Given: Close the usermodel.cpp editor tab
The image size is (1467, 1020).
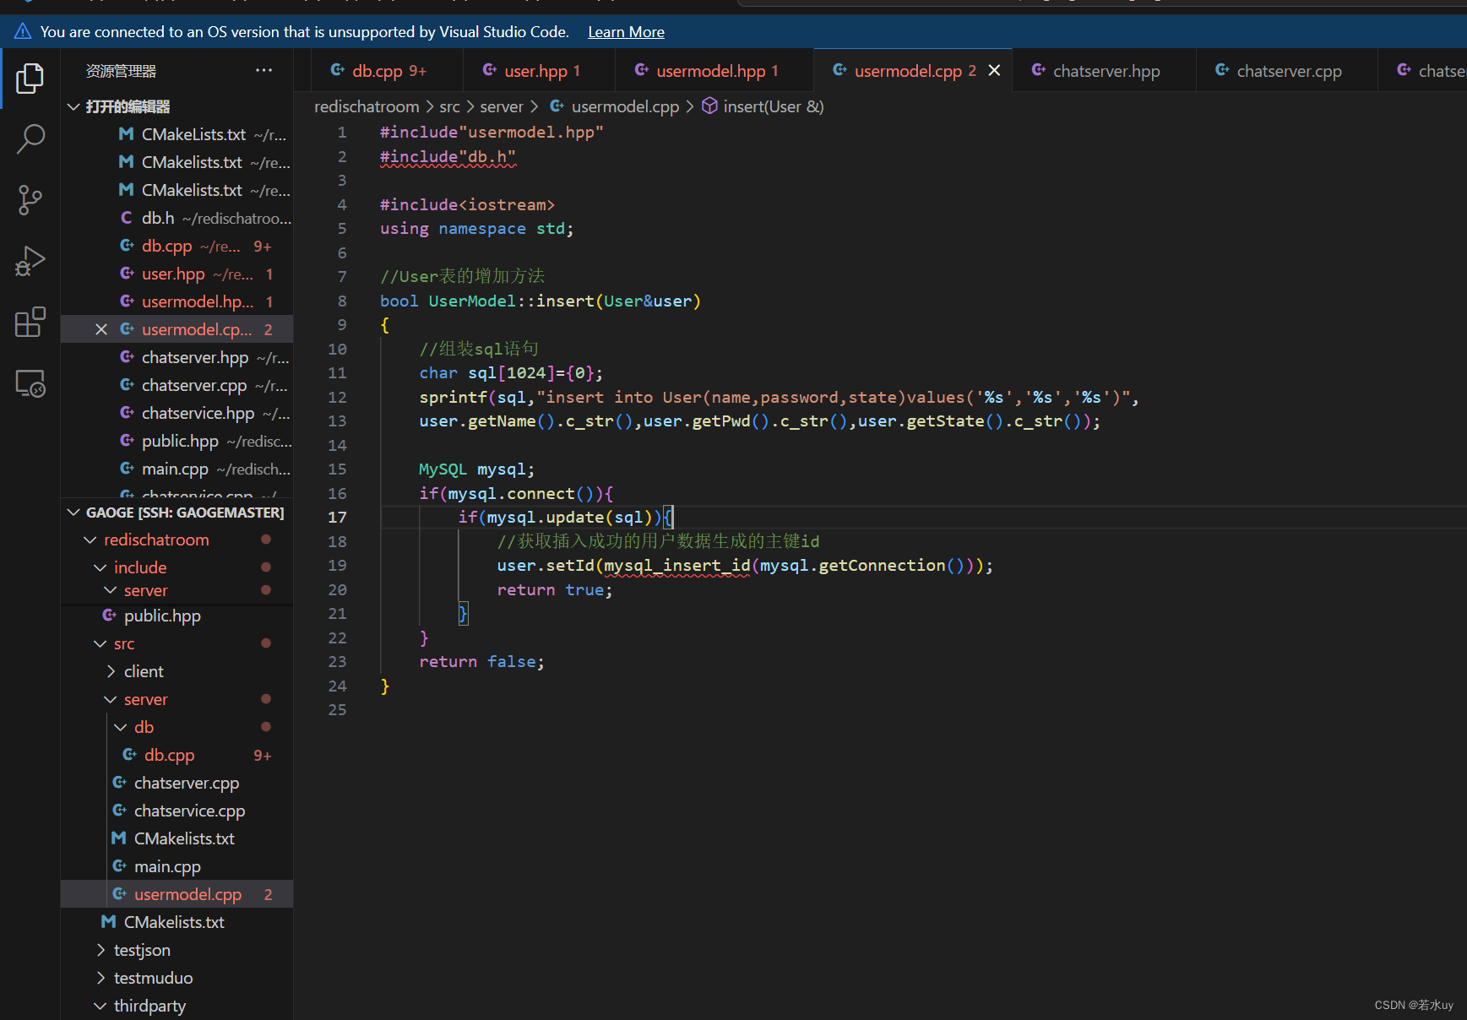Looking at the screenshot, I should [994, 71].
